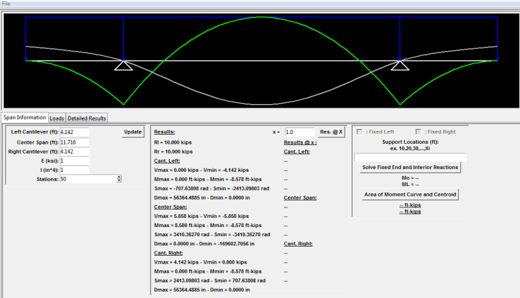Open the File menu
The height and width of the screenshot is (298, 520).
6,4
